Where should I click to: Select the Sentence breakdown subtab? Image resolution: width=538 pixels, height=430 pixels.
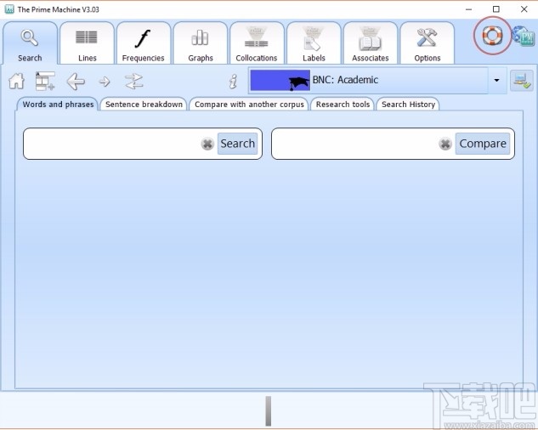[x=144, y=105]
